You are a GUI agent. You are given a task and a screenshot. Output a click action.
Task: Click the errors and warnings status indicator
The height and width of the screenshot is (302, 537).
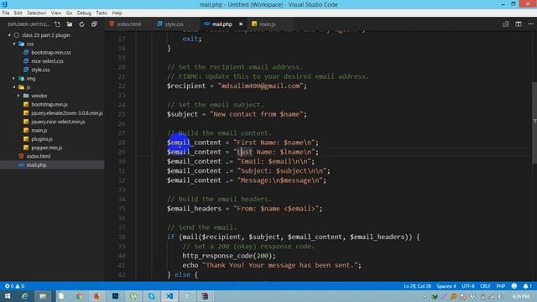point(14,286)
